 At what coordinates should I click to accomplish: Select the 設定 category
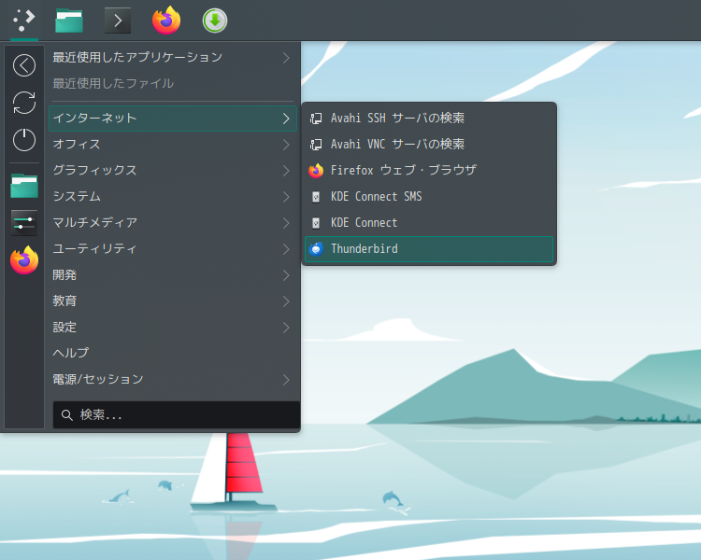pos(173,328)
